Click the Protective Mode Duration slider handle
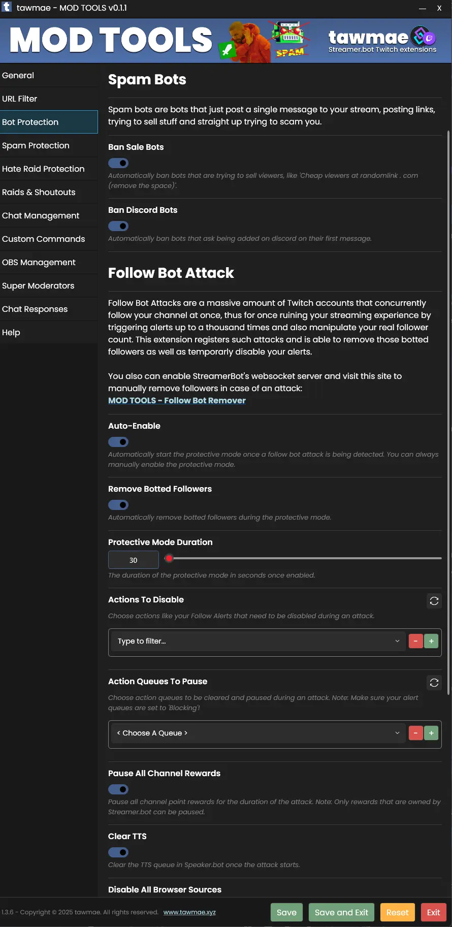The image size is (452, 927). pos(169,558)
